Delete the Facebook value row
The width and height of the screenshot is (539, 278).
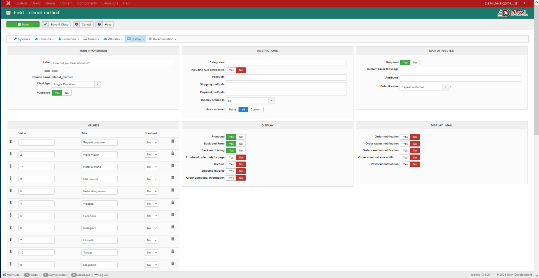pos(173,215)
